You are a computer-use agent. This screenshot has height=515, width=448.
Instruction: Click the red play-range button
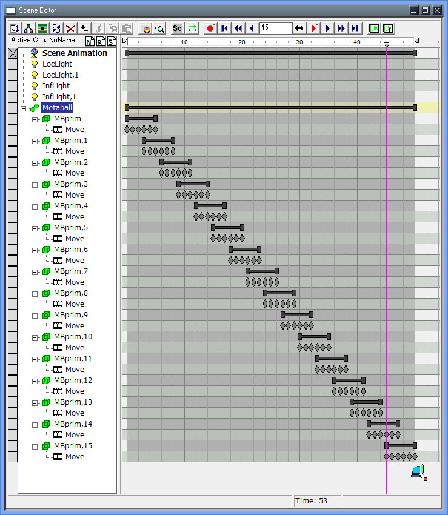(314, 28)
